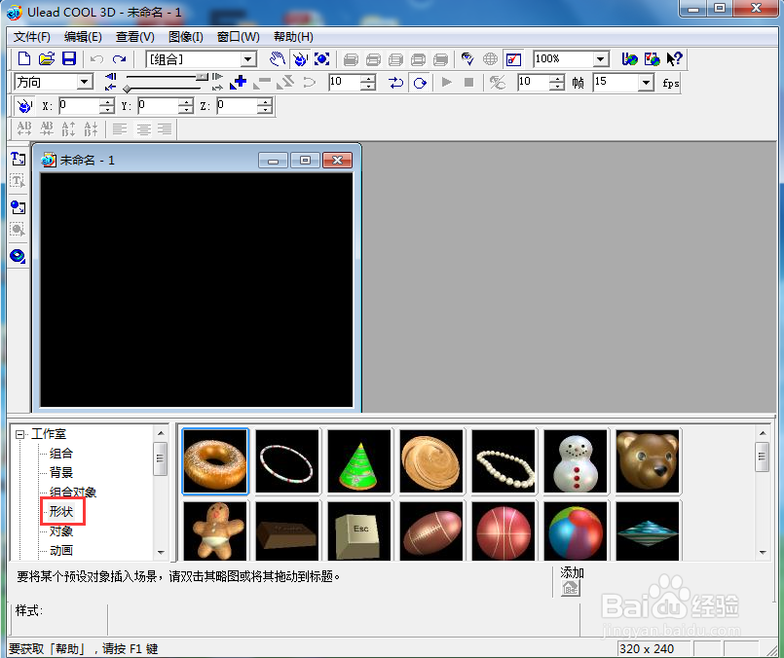Screen dimensions: 784x658
Task: Select the bear head thumbnail preset
Action: pyautogui.click(x=648, y=461)
